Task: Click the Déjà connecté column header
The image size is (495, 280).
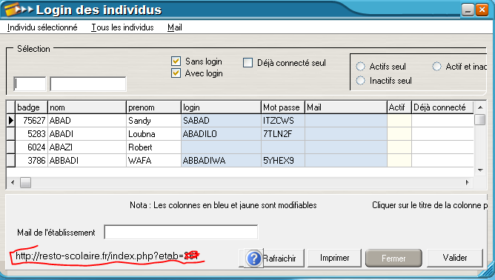Action: tap(442, 107)
